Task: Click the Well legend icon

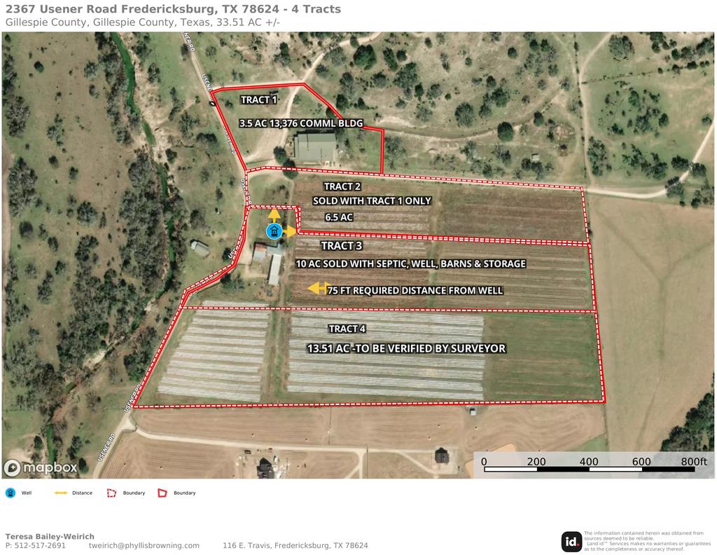Action: point(10,493)
